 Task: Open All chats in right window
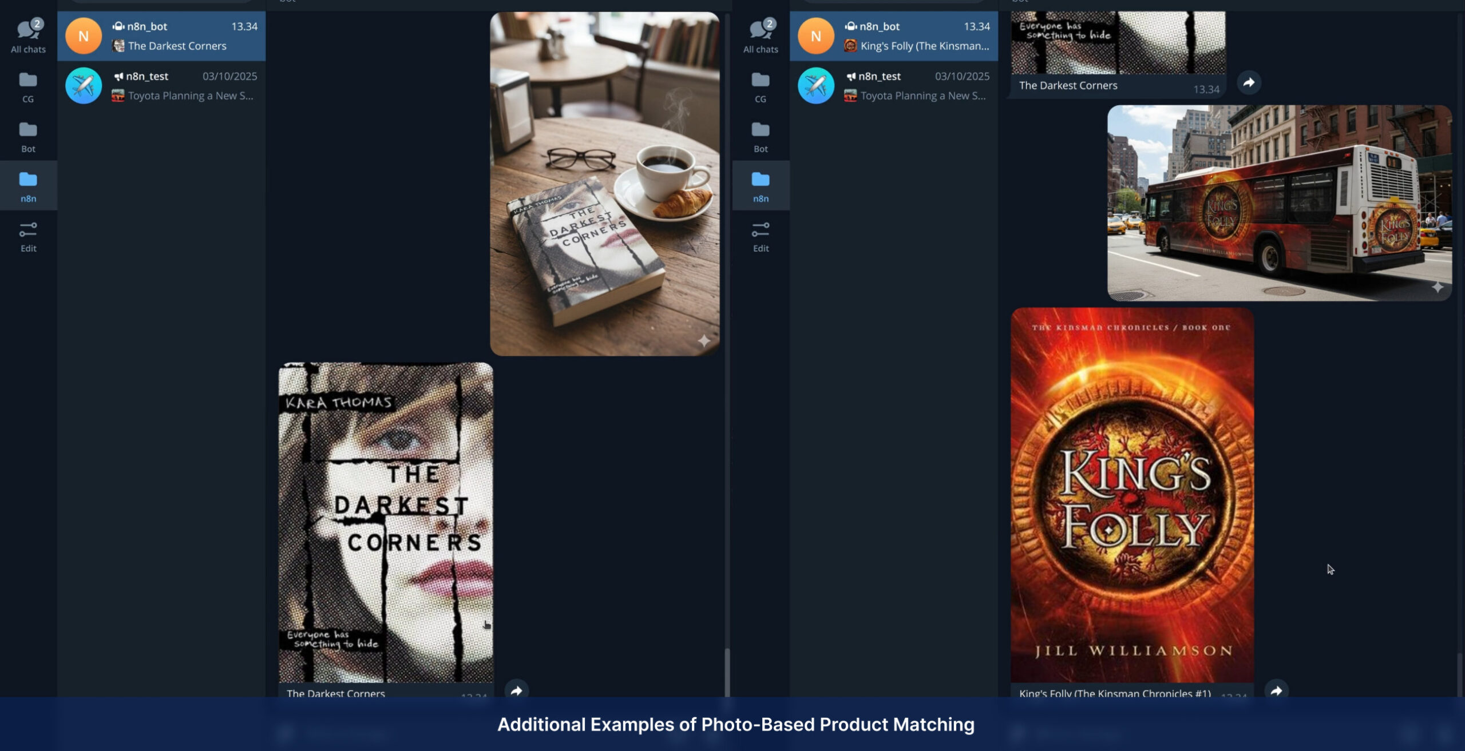click(x=761, y=35)
